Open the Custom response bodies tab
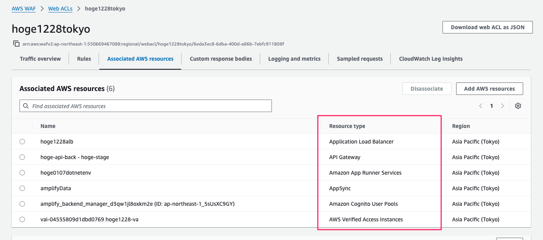Image resolution: width=543 pixels, height=240 pixels. click(x=220, y=59)
